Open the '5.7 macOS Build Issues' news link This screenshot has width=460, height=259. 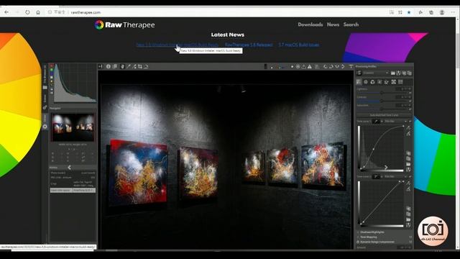click(x=299, y=45)
